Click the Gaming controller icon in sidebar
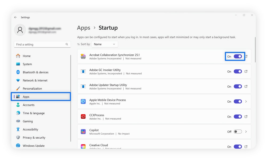 point(18,121)
